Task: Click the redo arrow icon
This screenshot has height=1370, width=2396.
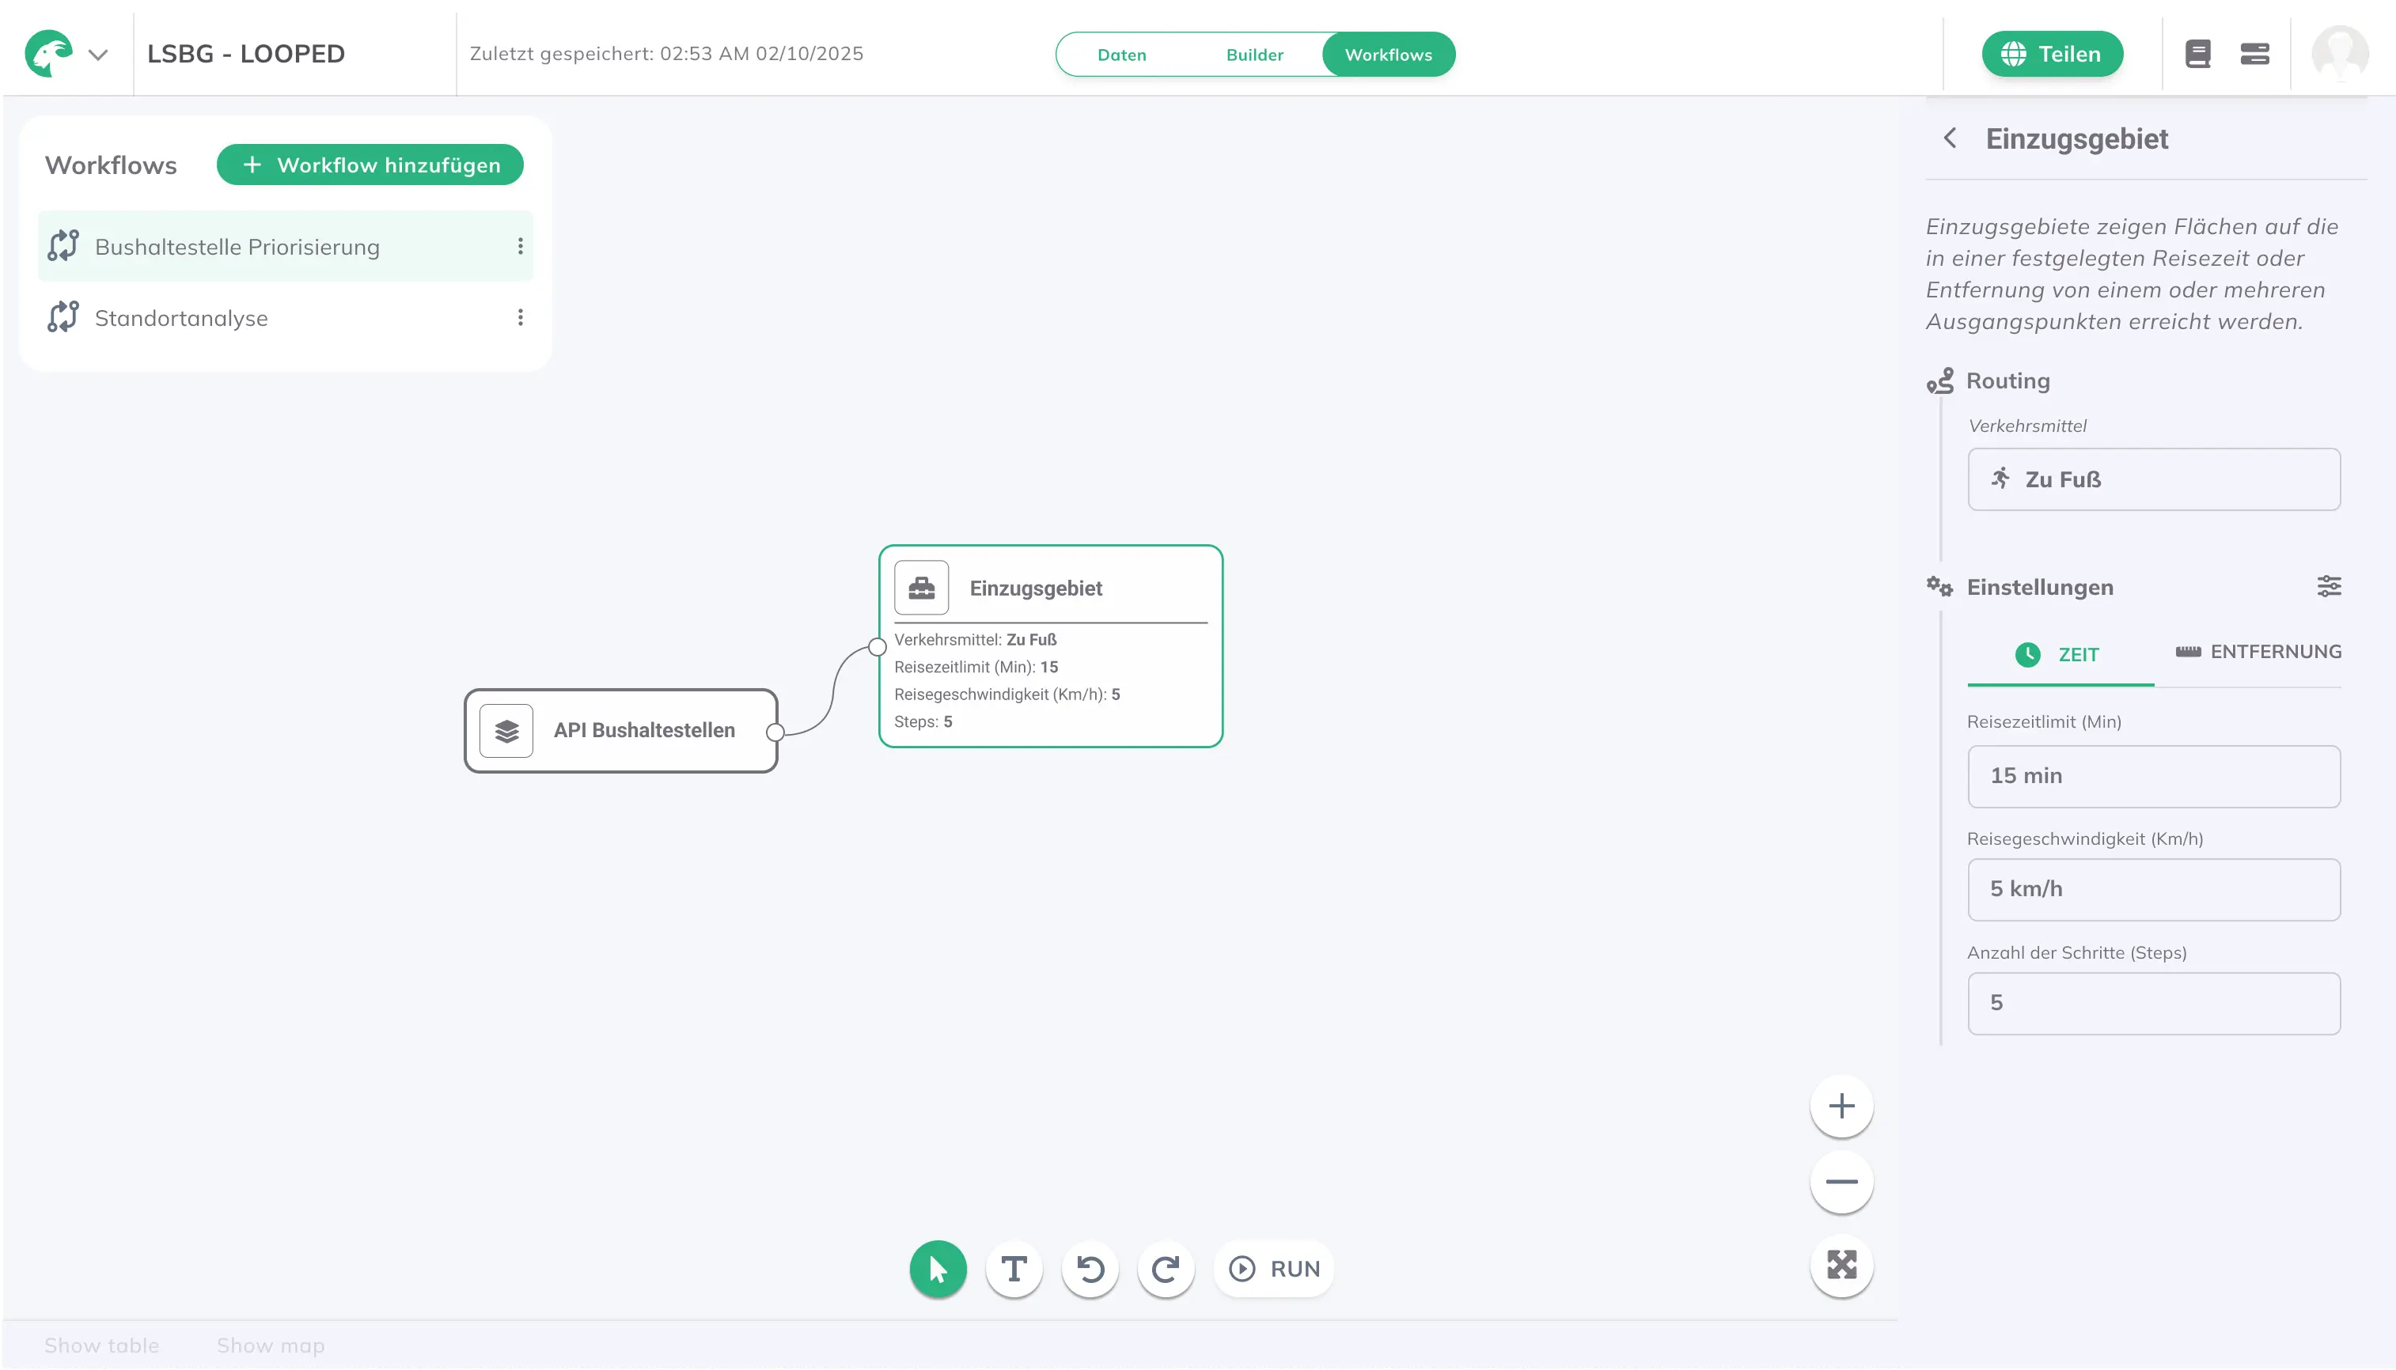Action: 1166,1269
